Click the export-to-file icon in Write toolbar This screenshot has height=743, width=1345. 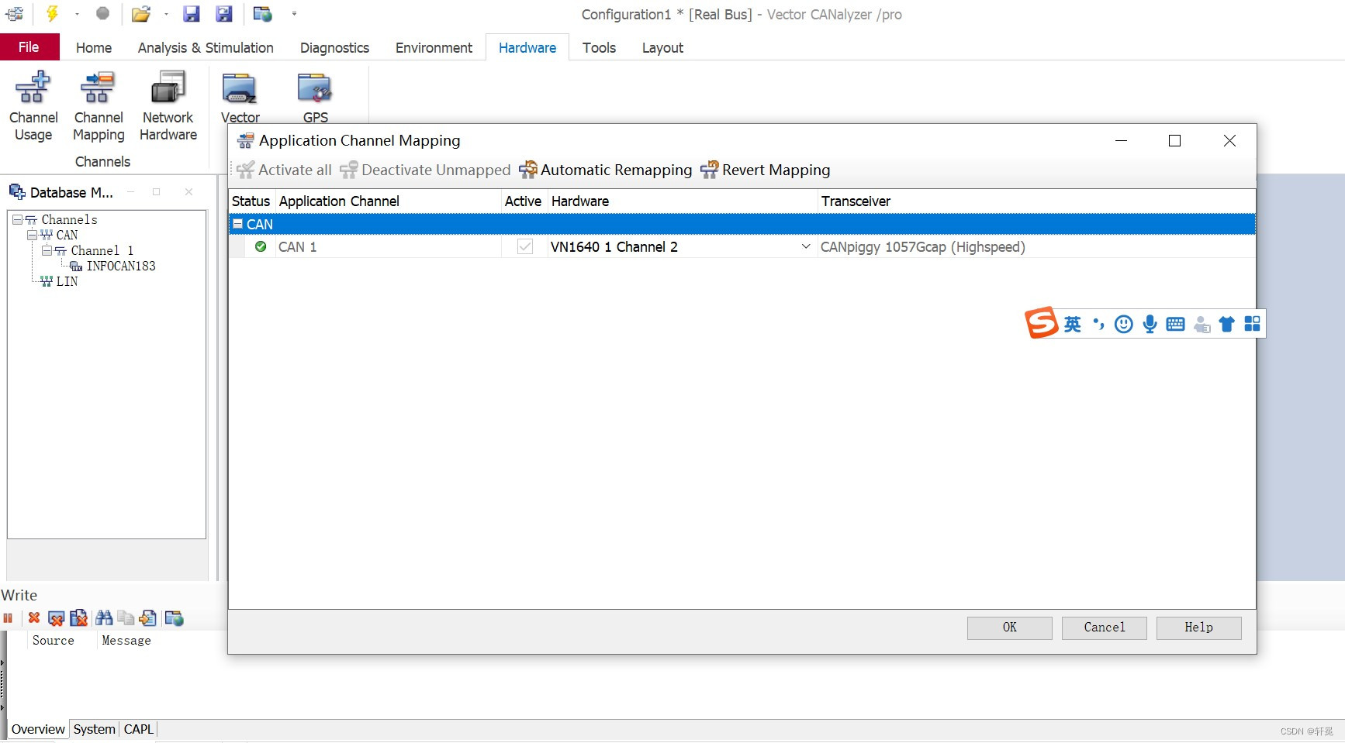147,618
